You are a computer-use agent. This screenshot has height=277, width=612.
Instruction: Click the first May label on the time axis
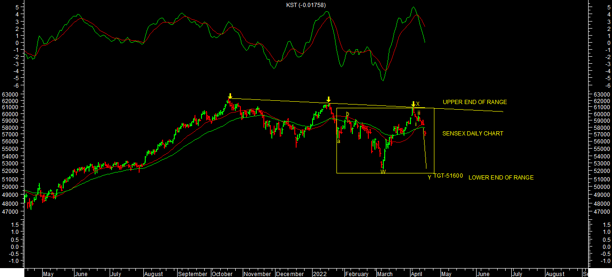tap(48, 274)
